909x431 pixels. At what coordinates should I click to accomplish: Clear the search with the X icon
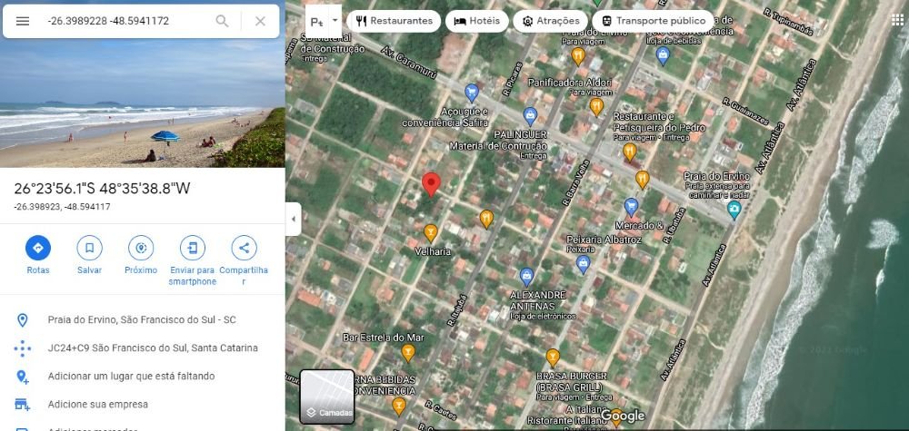260,21
